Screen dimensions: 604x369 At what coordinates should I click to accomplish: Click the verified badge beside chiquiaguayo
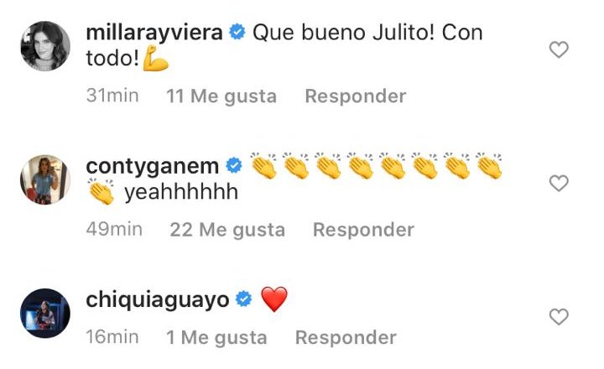pos(243,299)
